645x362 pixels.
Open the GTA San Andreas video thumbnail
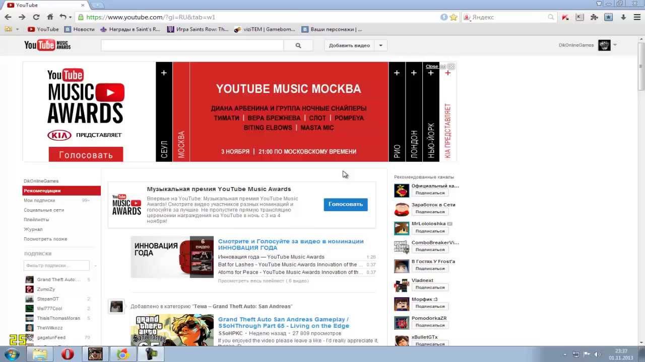pos(172,330)
